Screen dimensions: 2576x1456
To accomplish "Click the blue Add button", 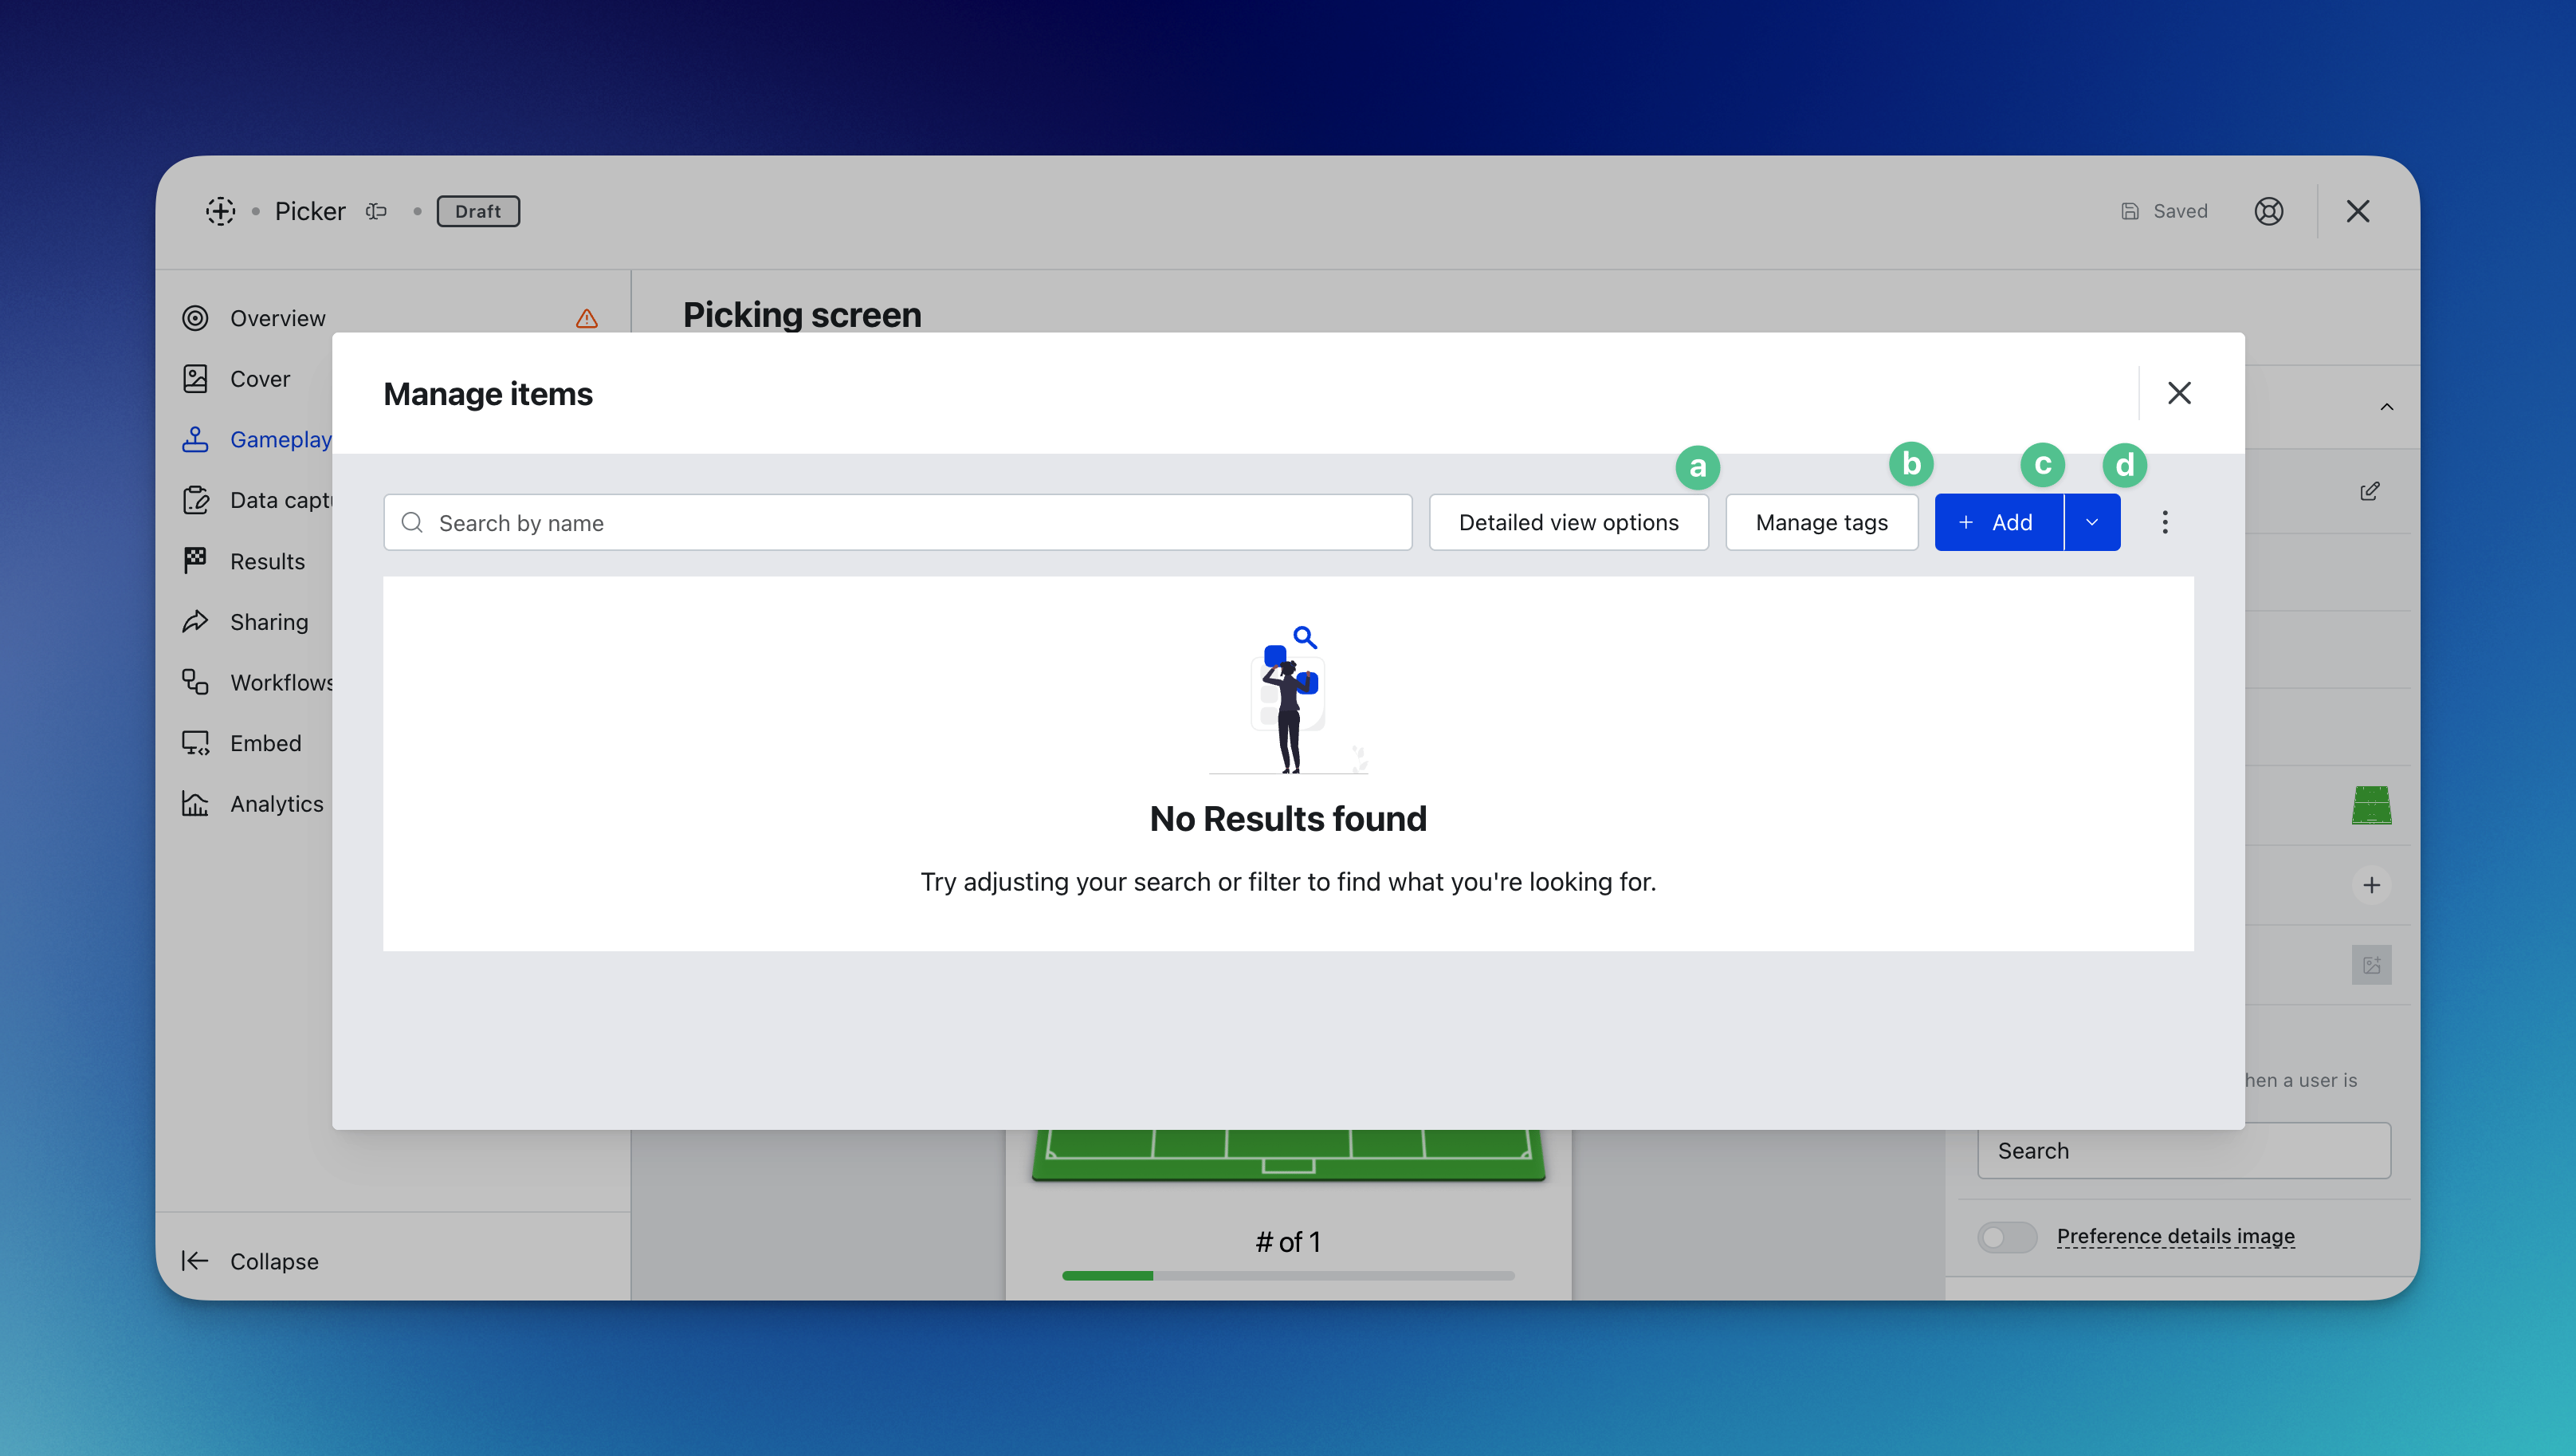I will coord(1997,522).
